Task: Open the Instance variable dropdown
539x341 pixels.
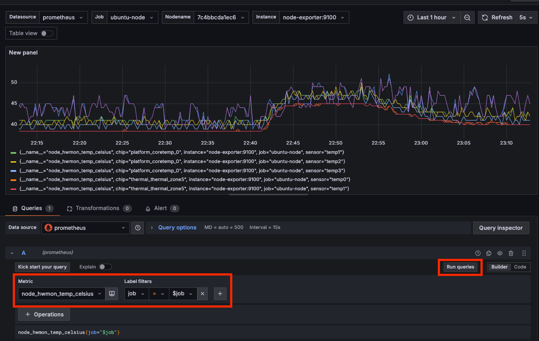Action: (314, 18)
